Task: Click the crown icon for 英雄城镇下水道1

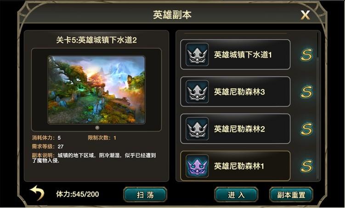Action: [x=197, y=55]
